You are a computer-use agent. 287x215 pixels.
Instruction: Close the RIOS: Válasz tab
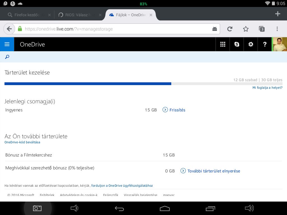(100, 15)
